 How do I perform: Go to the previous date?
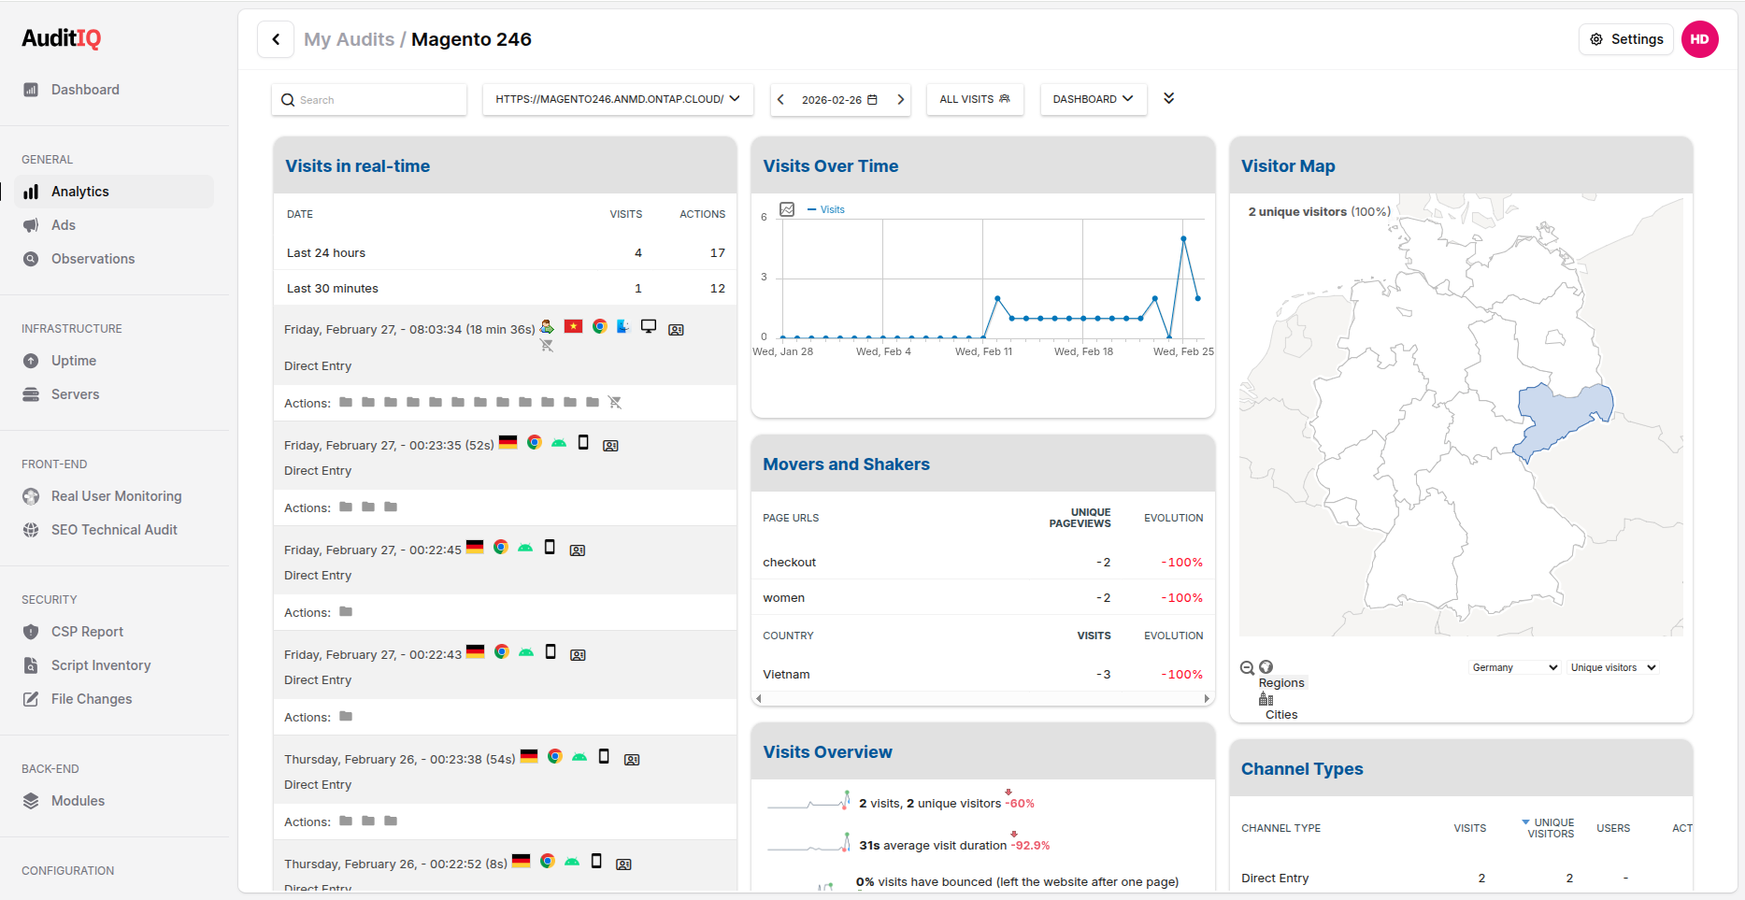tap(780, 100)
